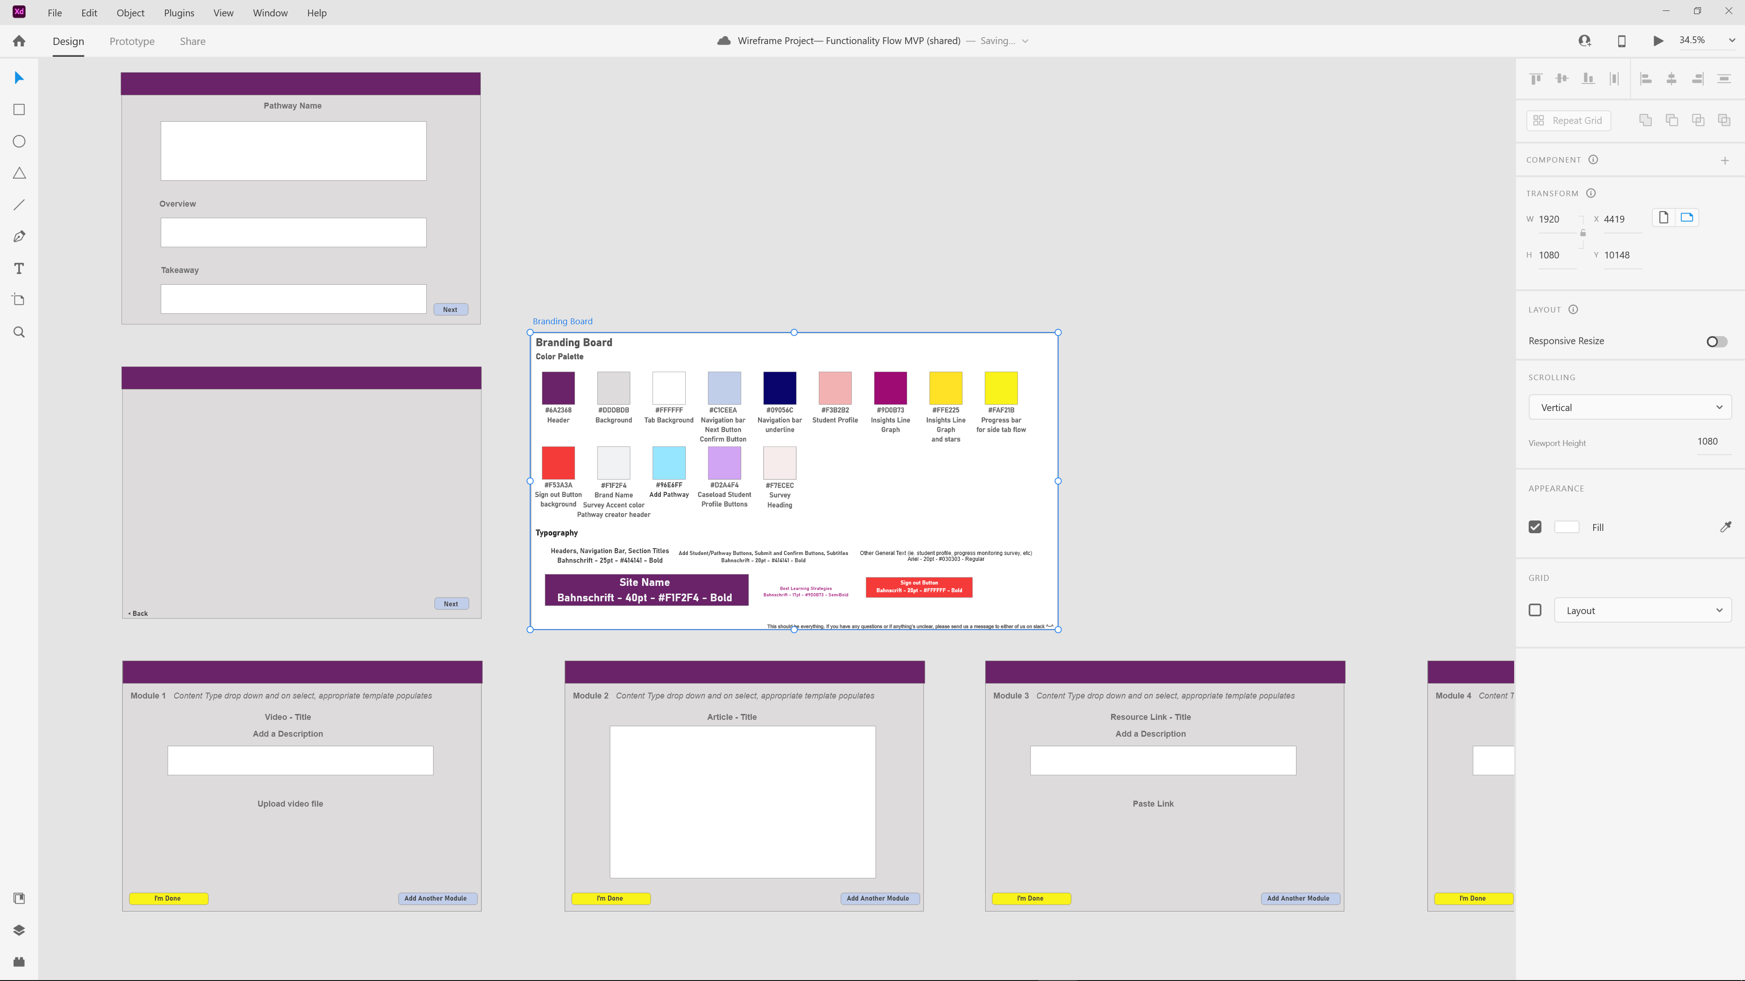The height and width of the screenshot is (981, 1745).
Task: Toggle Responsive Resize switch
Action: tap(1716, 341)
